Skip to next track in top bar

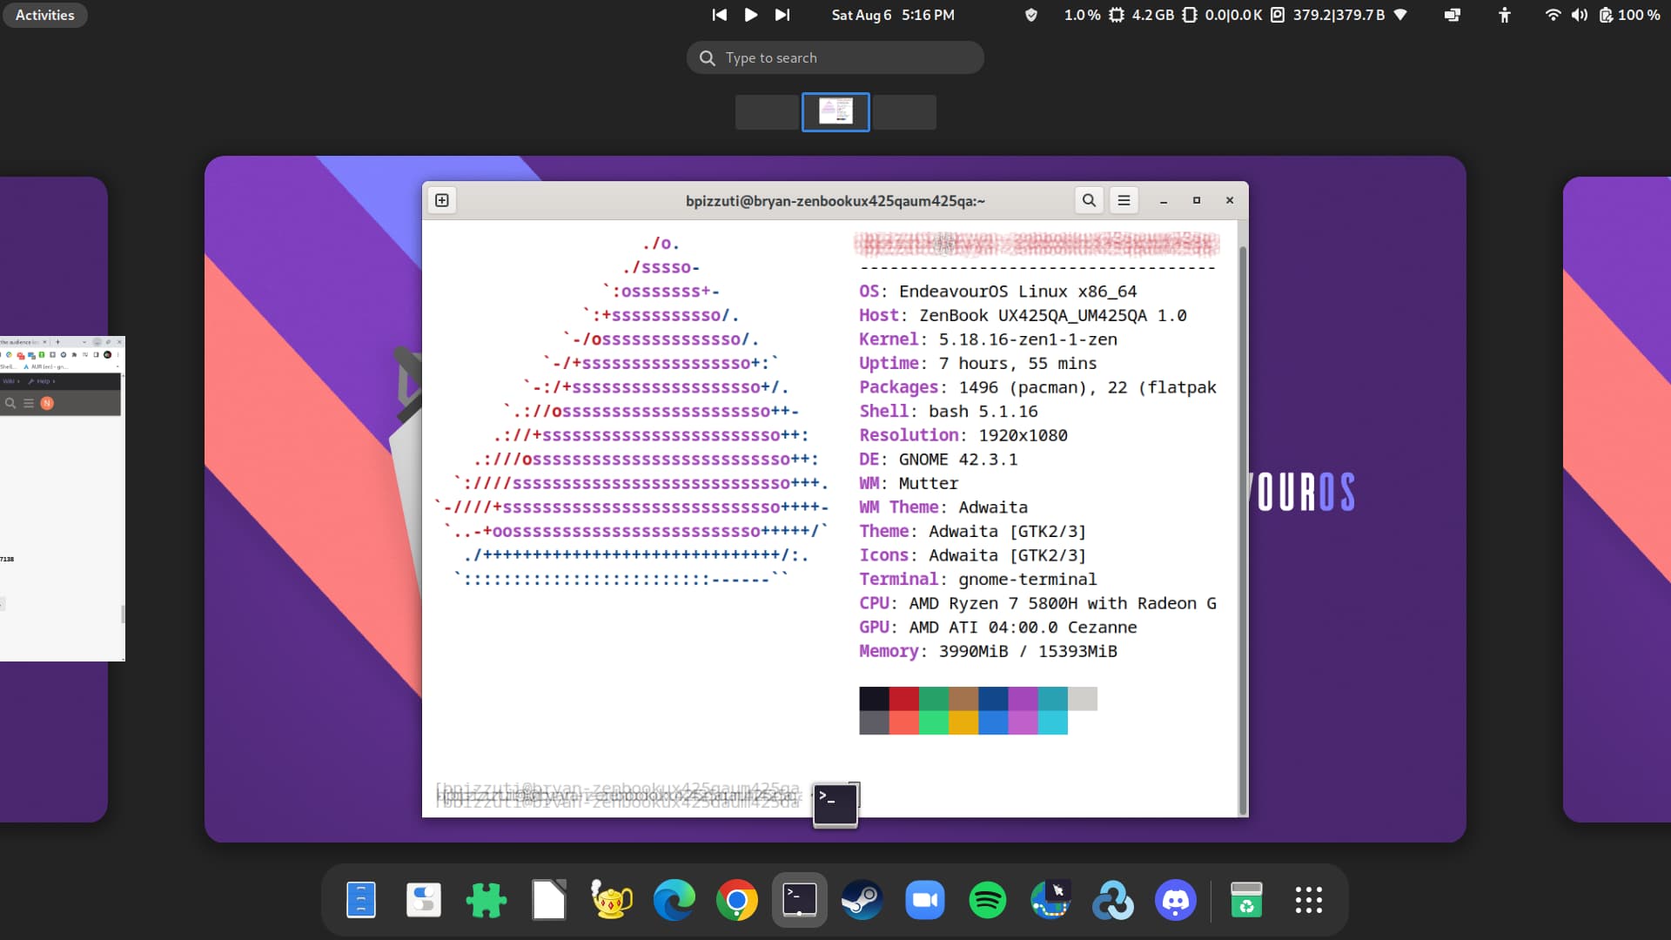782,15
